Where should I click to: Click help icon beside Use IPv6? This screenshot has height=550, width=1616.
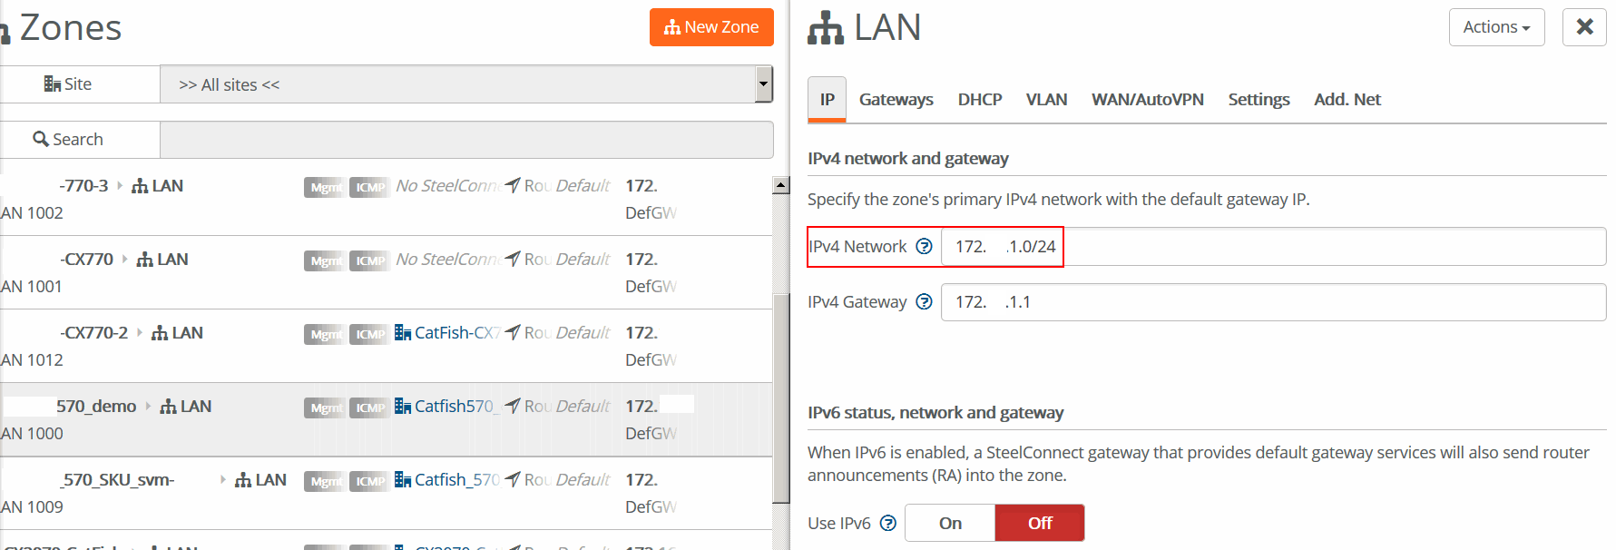click(x=888, y=523)
